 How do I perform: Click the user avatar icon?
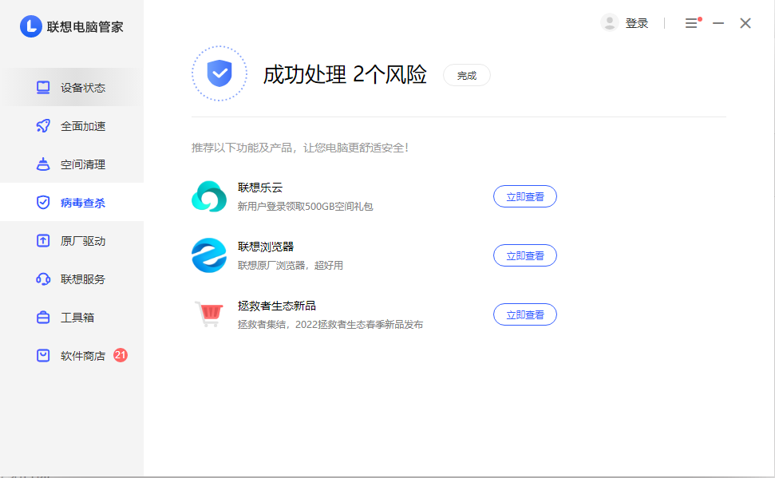[x=610, y=22]
